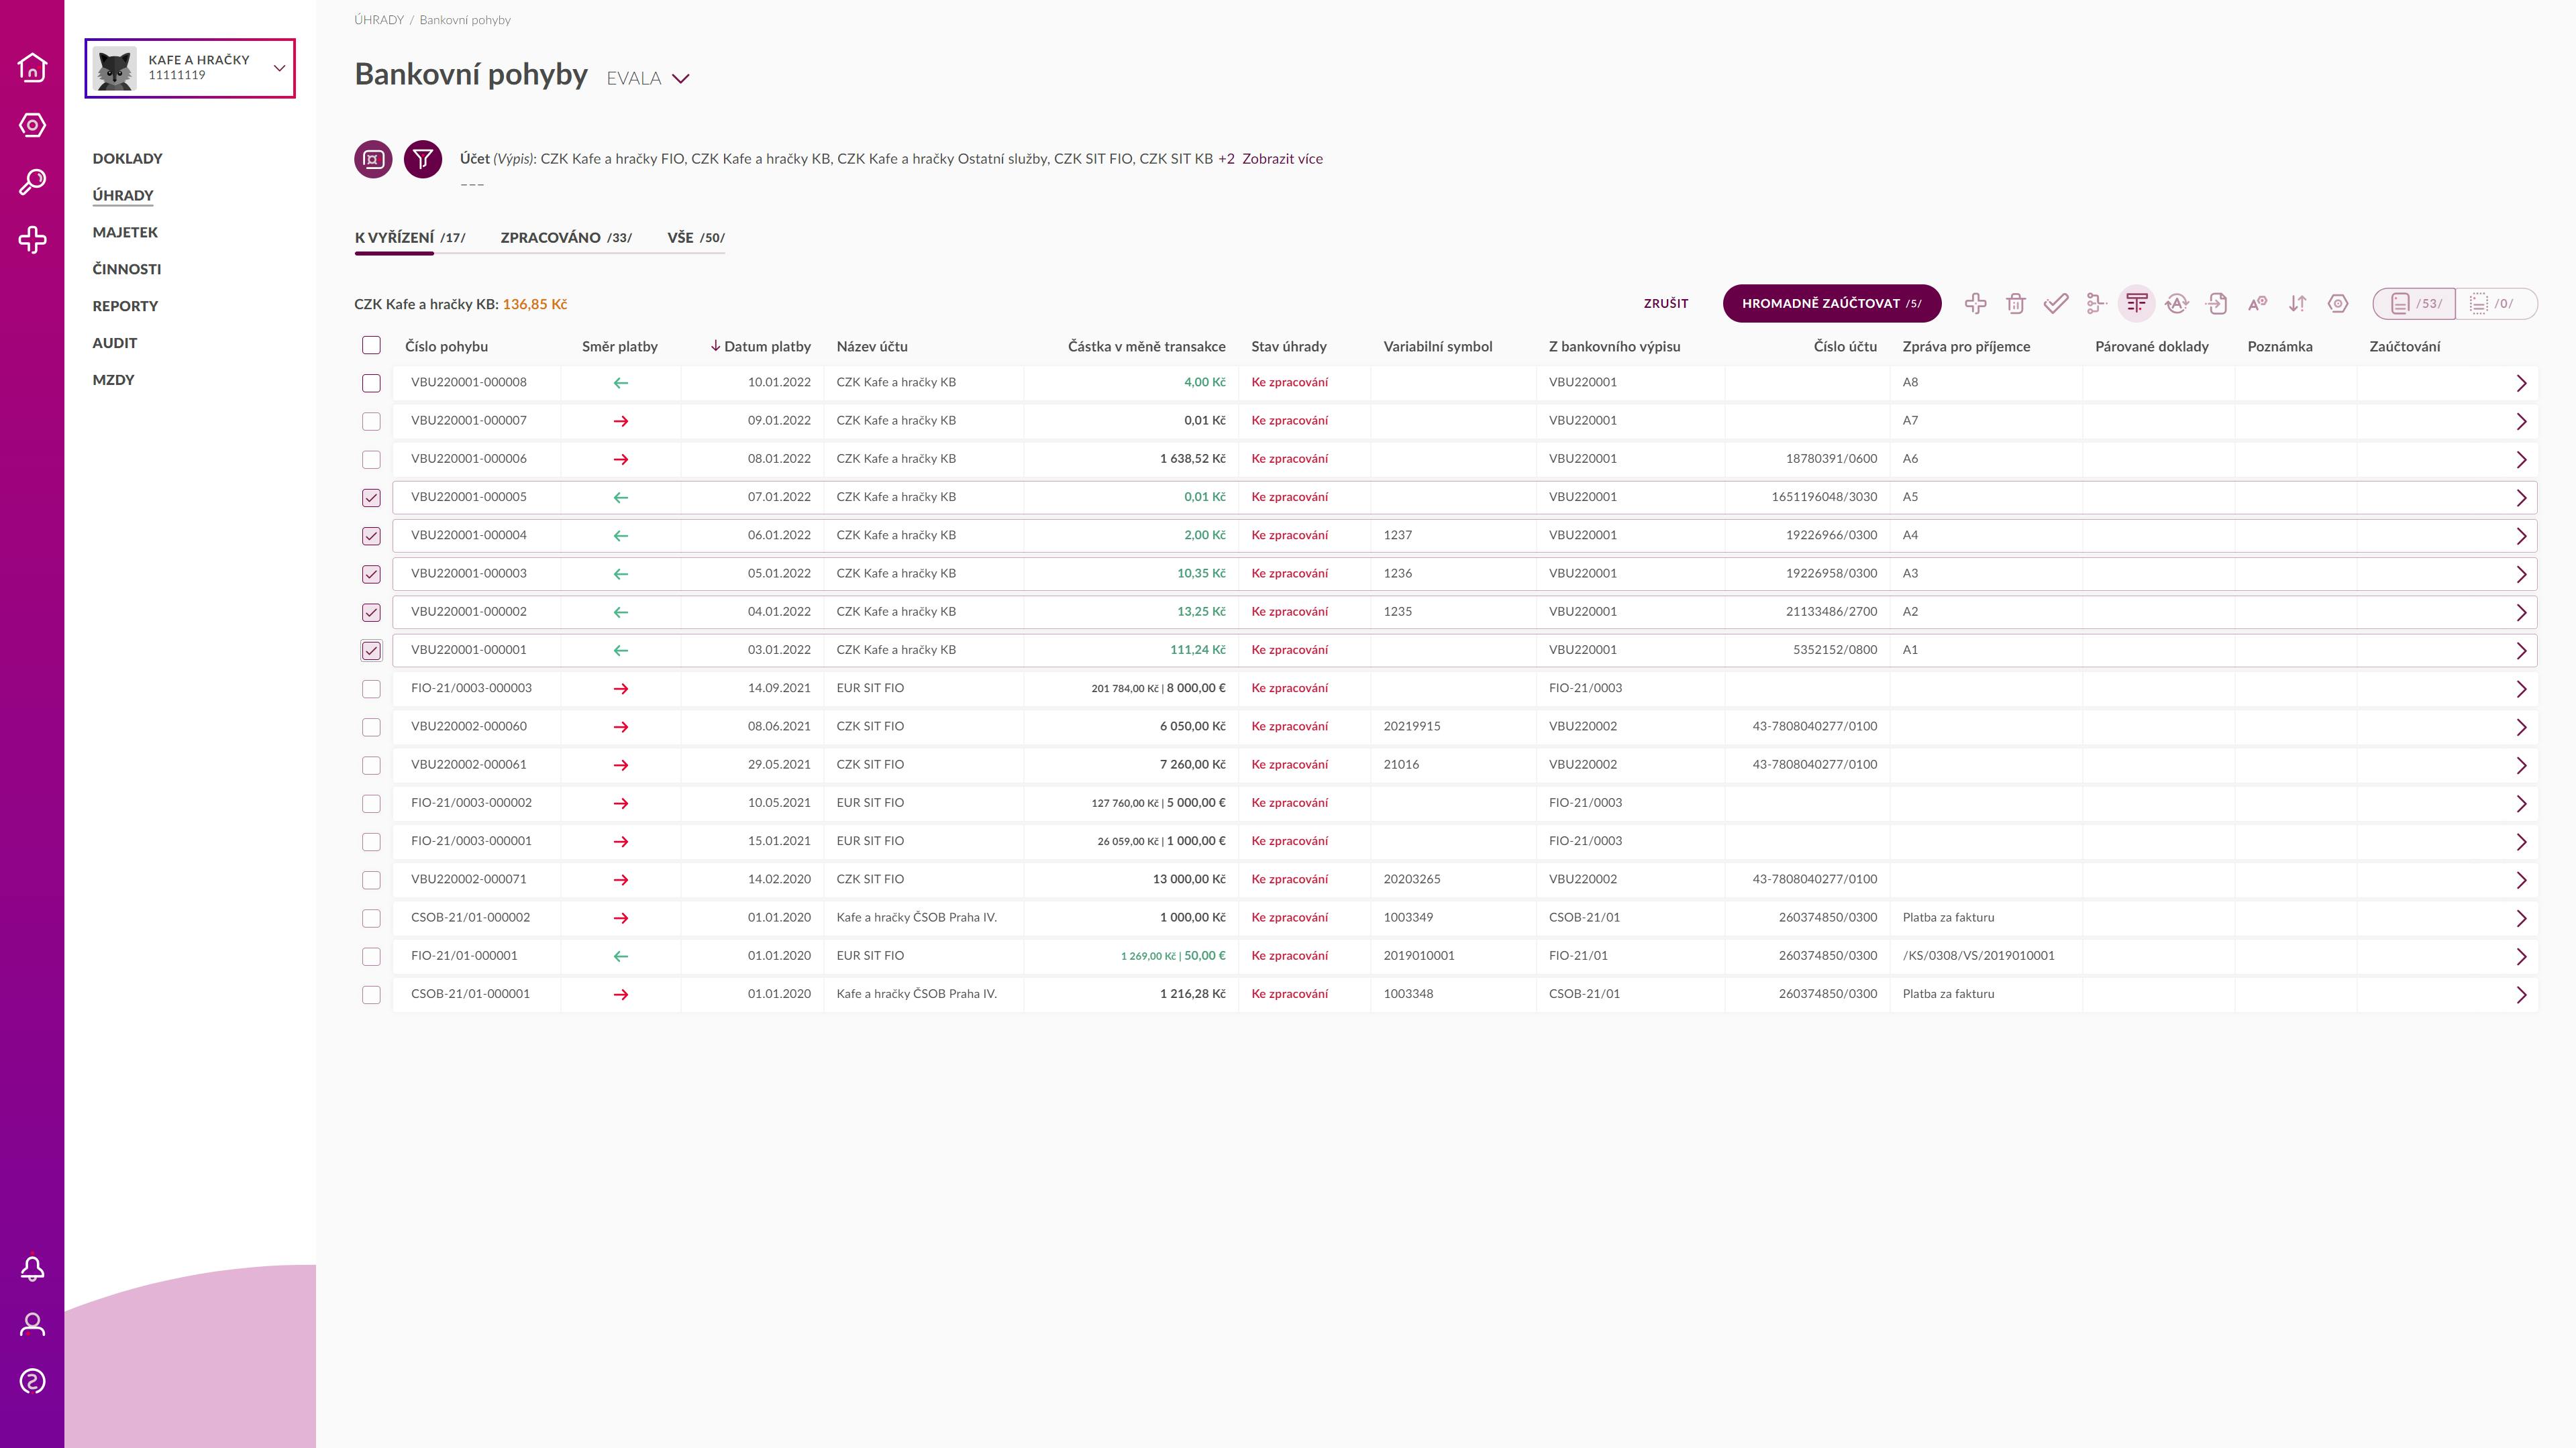Click the circular-arrows A icon in toolbar
This screenshot has width=2576, height=1448.
click(2177, 304)
